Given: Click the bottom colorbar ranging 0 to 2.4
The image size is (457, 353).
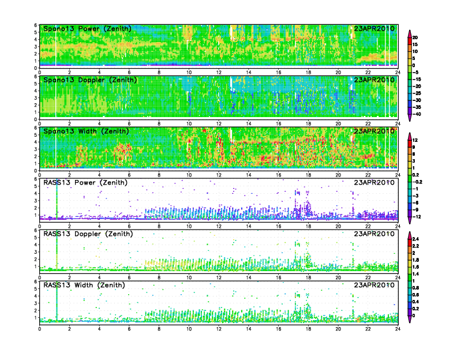Looking at the screenshot, I should tap(410, 277).
